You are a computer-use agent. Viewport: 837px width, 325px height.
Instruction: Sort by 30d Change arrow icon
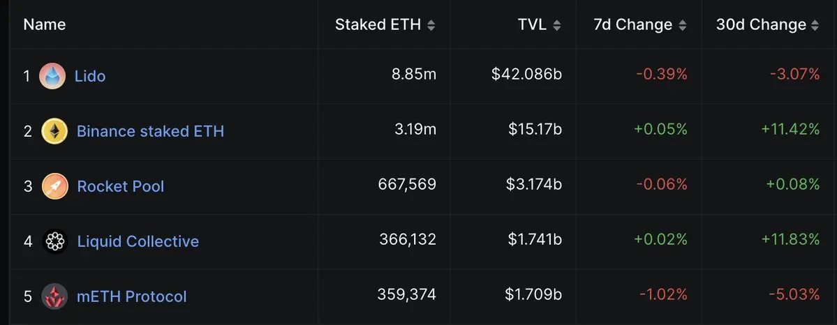[x=815, y=25]
